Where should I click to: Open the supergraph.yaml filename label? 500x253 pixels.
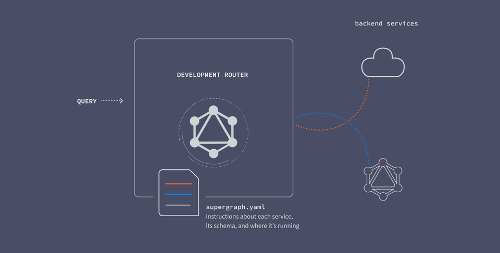pyautogui.click(x=235, y=207)
